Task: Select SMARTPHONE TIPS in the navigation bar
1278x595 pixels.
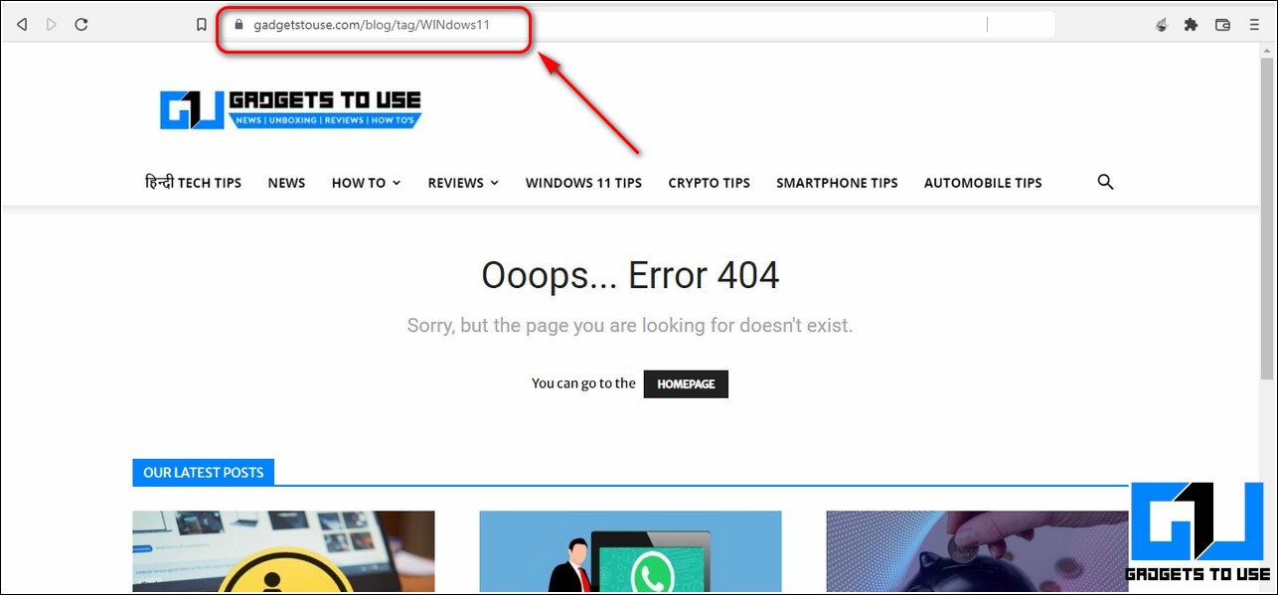Action: (837, 183)
